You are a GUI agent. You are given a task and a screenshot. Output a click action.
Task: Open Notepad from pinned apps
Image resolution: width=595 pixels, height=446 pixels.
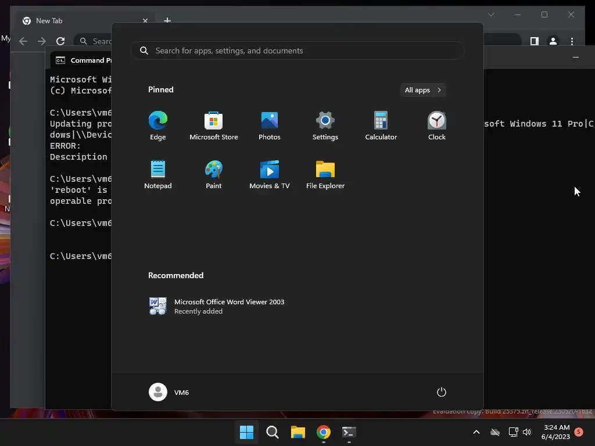158,174
